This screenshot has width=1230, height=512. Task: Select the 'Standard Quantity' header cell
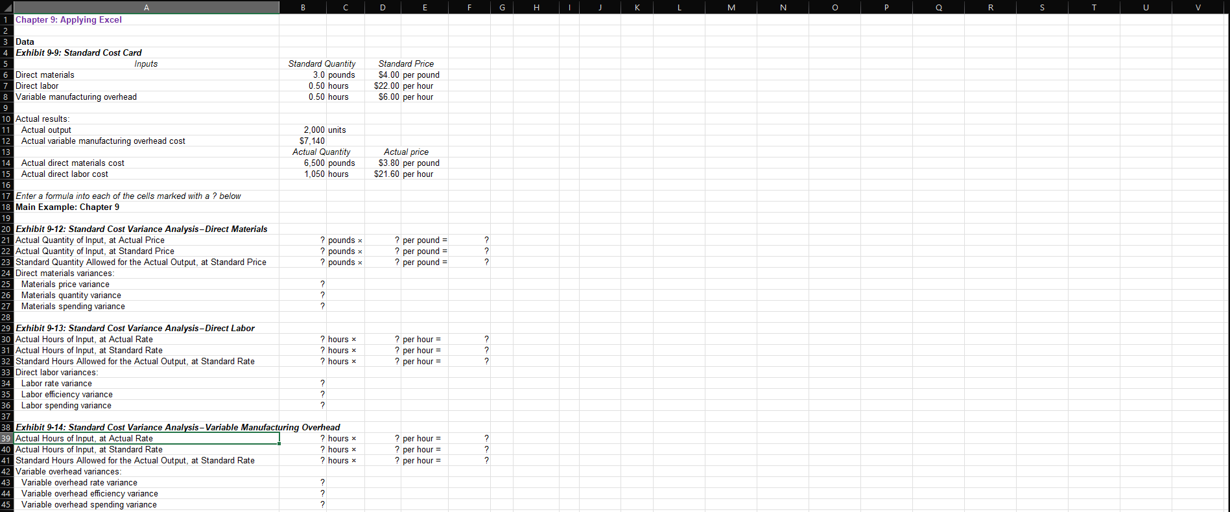pyautogui.click(x=322, y=64)
